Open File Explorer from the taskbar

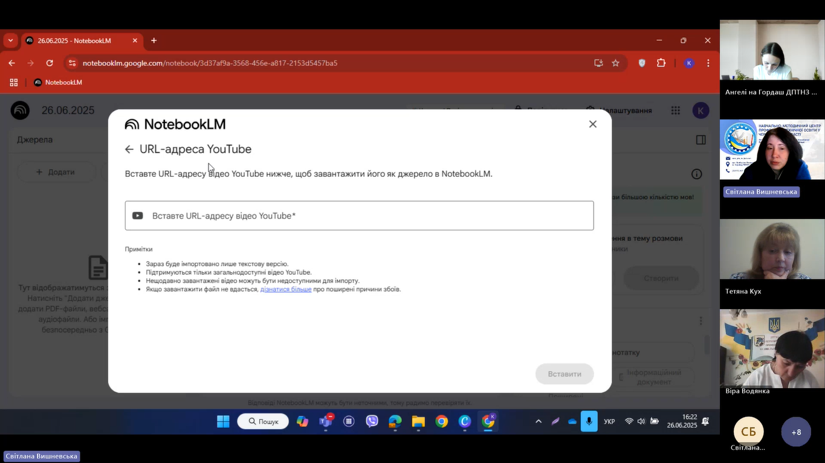[418, 421]
